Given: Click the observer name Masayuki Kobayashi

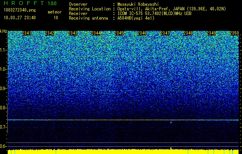Looking at the screenshot, I should point(138,4).
